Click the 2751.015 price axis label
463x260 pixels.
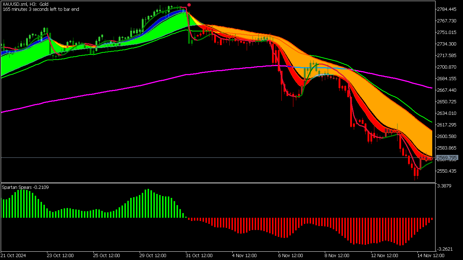[x=447, y=32]
